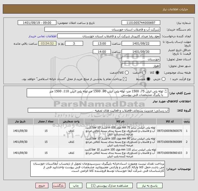198x191 pixels.
Task: Click quantity 15 in row 1
Action: (x=46, y=131)
